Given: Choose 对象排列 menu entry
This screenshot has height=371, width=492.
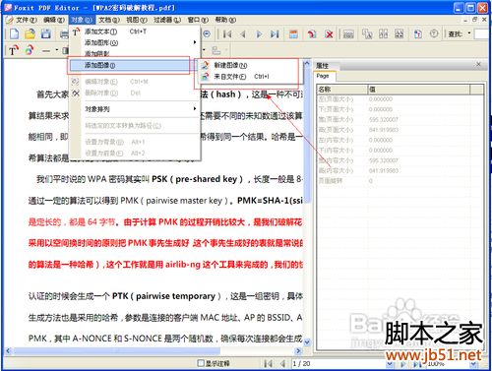Looking at the screenshot, I should (x=135, y=109).
